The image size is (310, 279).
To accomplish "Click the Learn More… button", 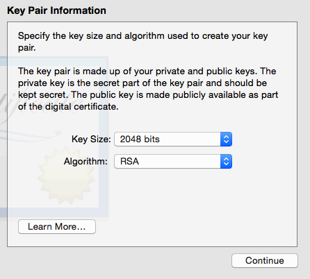I will pos(57,227).
